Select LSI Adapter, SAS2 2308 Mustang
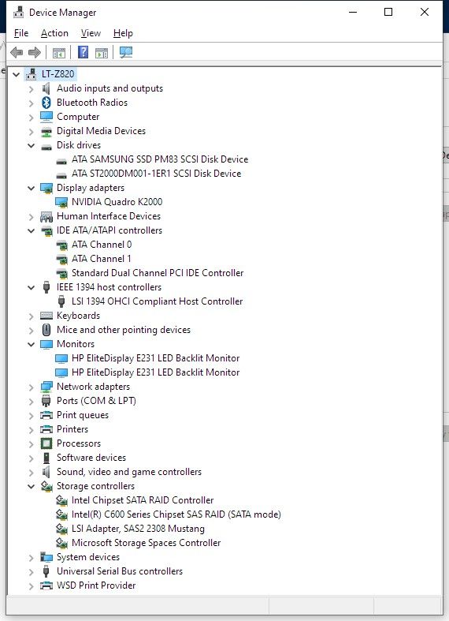The width and height of the screenshot is (449, 621). (x=138, y=529)
